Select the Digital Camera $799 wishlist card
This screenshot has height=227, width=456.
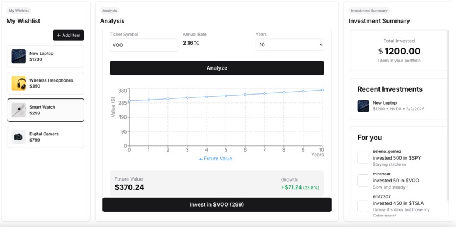pyautogui.click(x=46, y=137)
